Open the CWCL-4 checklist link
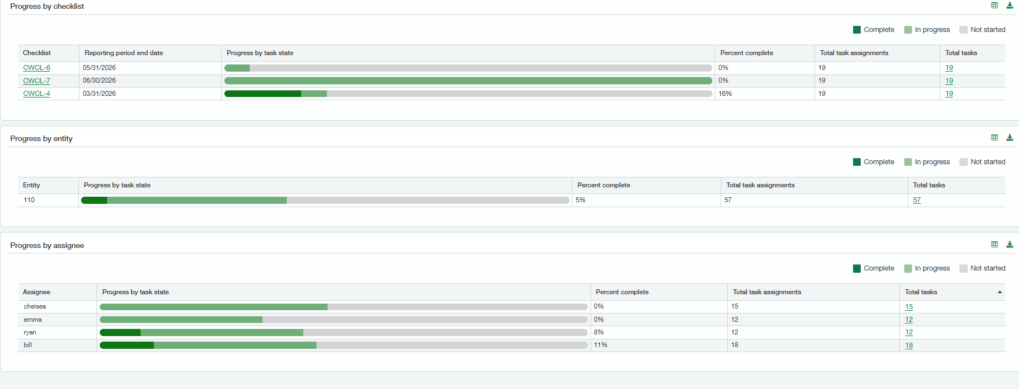 click(36, 94)
